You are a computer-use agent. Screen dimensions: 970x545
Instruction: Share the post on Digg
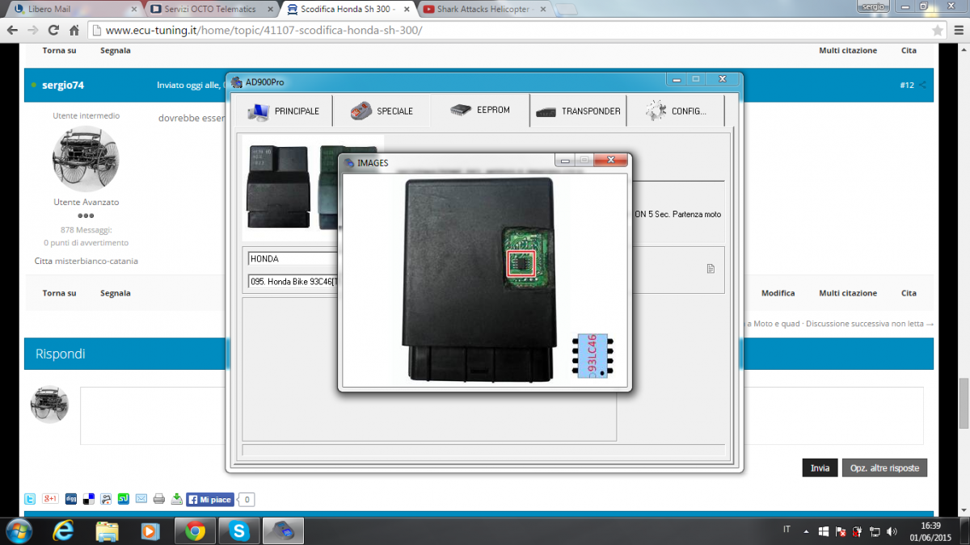(x=71, y=499)
